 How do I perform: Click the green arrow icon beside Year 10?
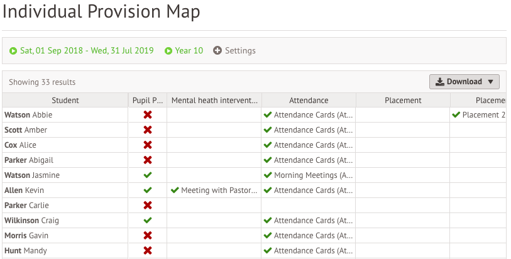[x=168, y=51]
